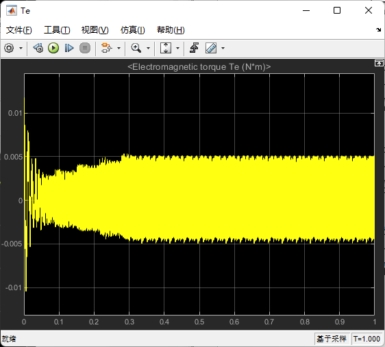Screen dimensions: 385x347
Task: Open the 帮助(H) menu
Action: (171, 30)
